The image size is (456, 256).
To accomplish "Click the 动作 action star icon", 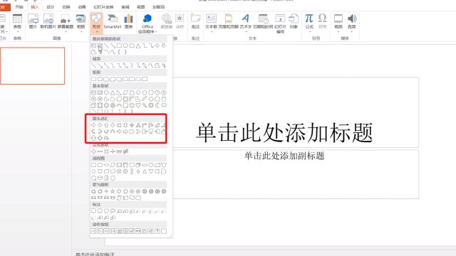I will (180, 21).
